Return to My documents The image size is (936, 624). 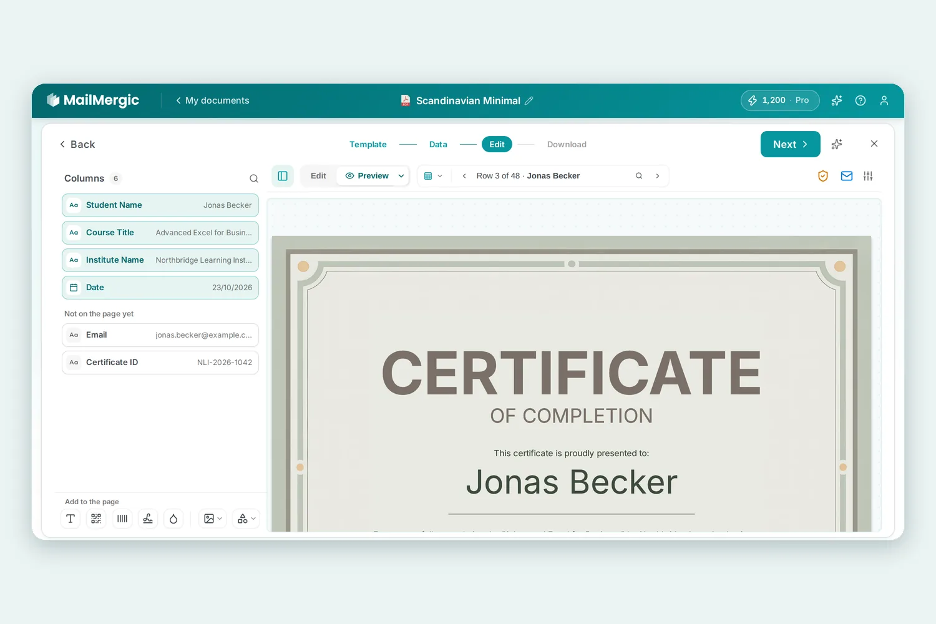tap(212, 100)
